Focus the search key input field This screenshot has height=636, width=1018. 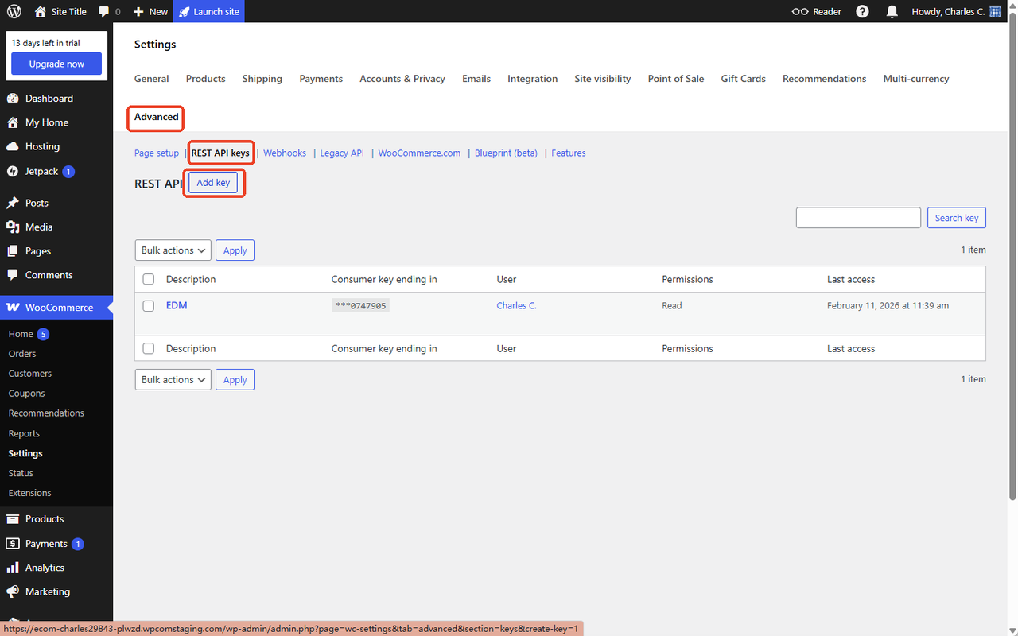coord(858,218)
